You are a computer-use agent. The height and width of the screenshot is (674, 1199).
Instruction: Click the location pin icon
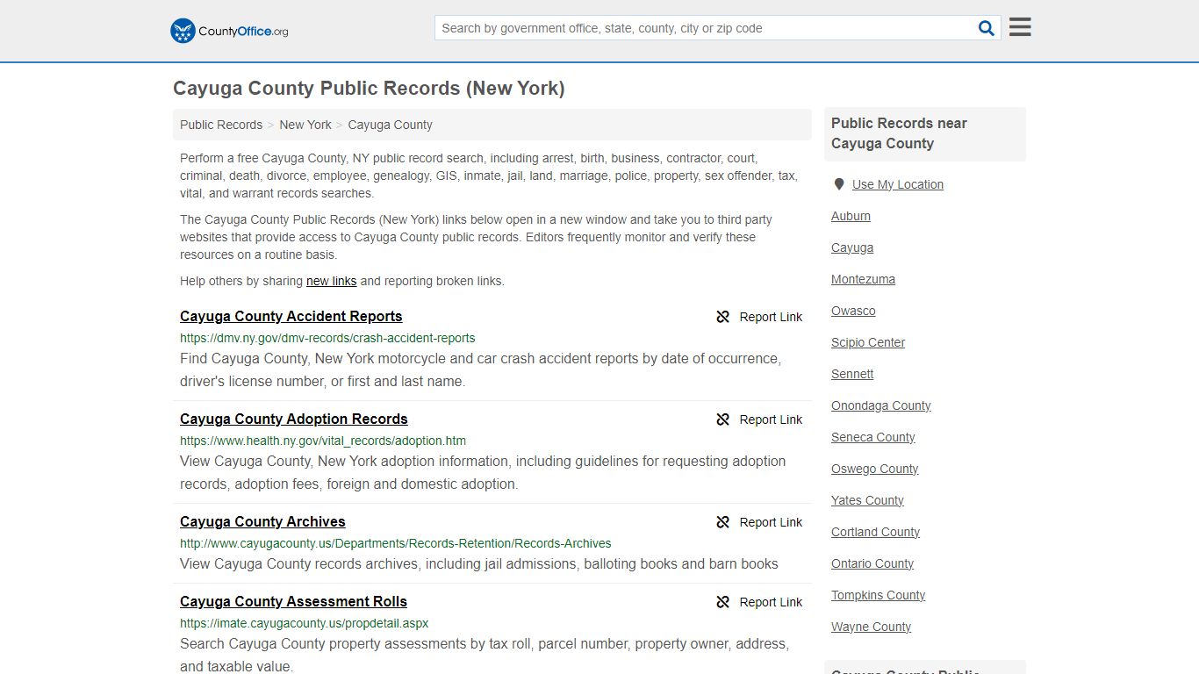pos(838,184)
